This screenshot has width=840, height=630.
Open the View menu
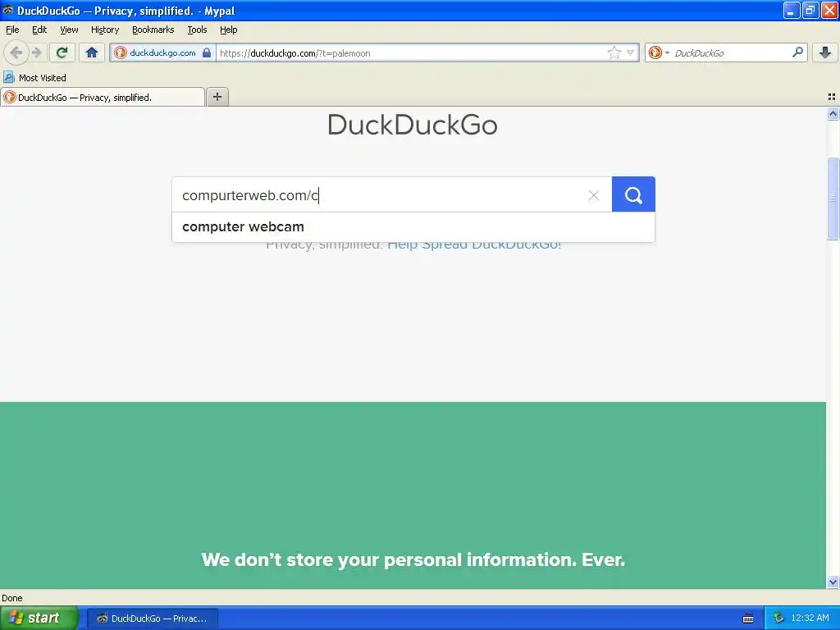(69, 30)
